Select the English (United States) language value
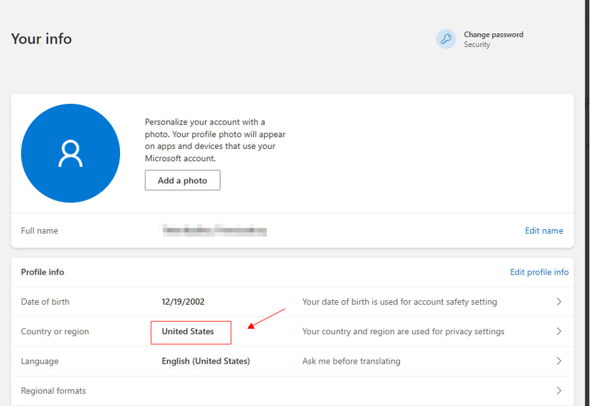 [206, 361]
